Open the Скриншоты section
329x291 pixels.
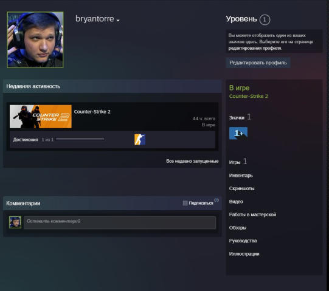click(241, 188)
